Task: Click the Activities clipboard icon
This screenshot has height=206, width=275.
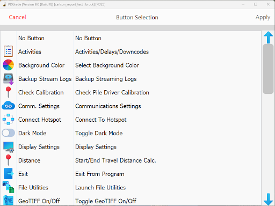Action: tap(8, 51)
